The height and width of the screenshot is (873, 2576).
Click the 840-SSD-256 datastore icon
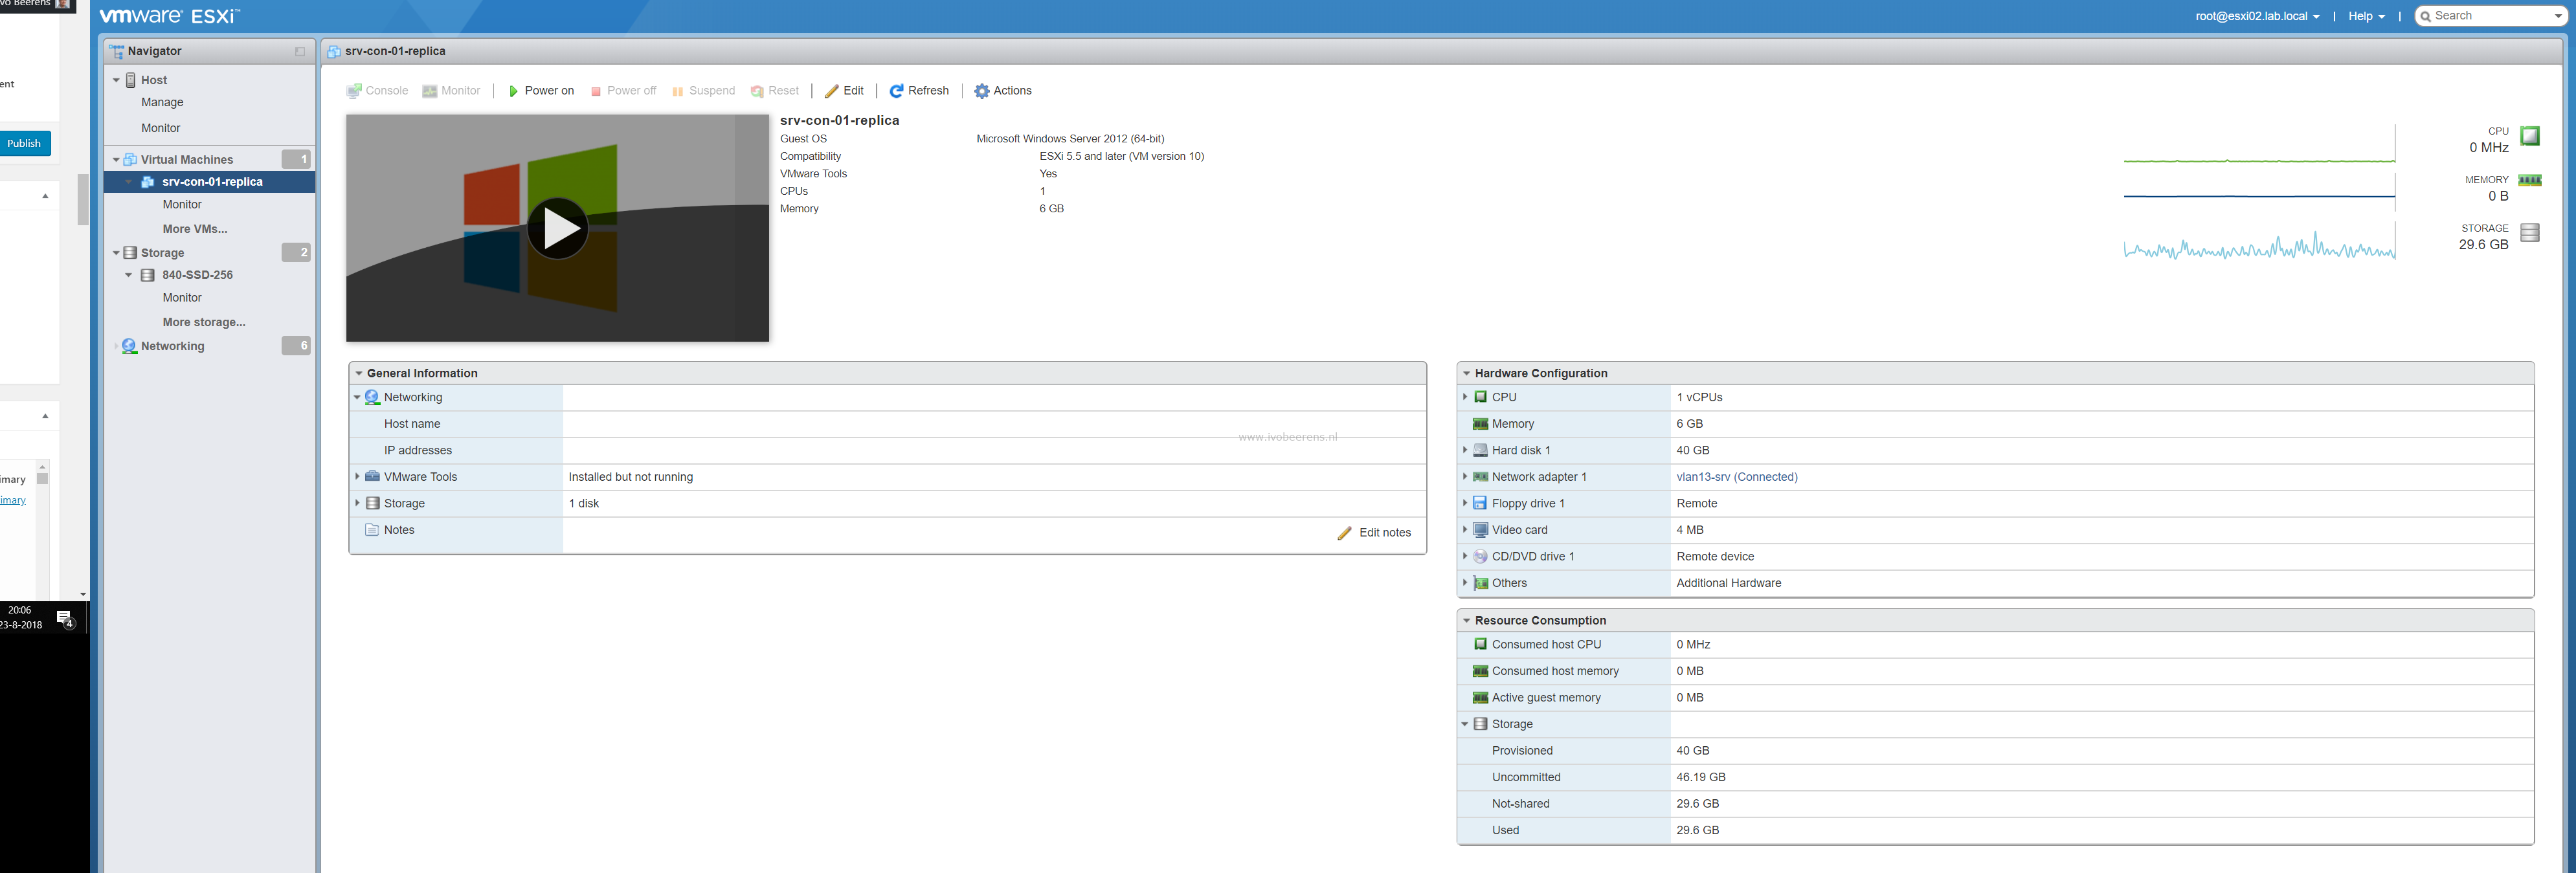[148, 275]
